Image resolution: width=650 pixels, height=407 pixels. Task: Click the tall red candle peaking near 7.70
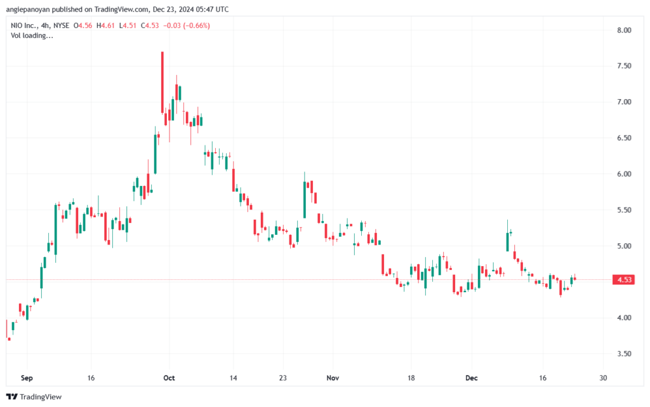pyautogui.click(x=162, y=83)
